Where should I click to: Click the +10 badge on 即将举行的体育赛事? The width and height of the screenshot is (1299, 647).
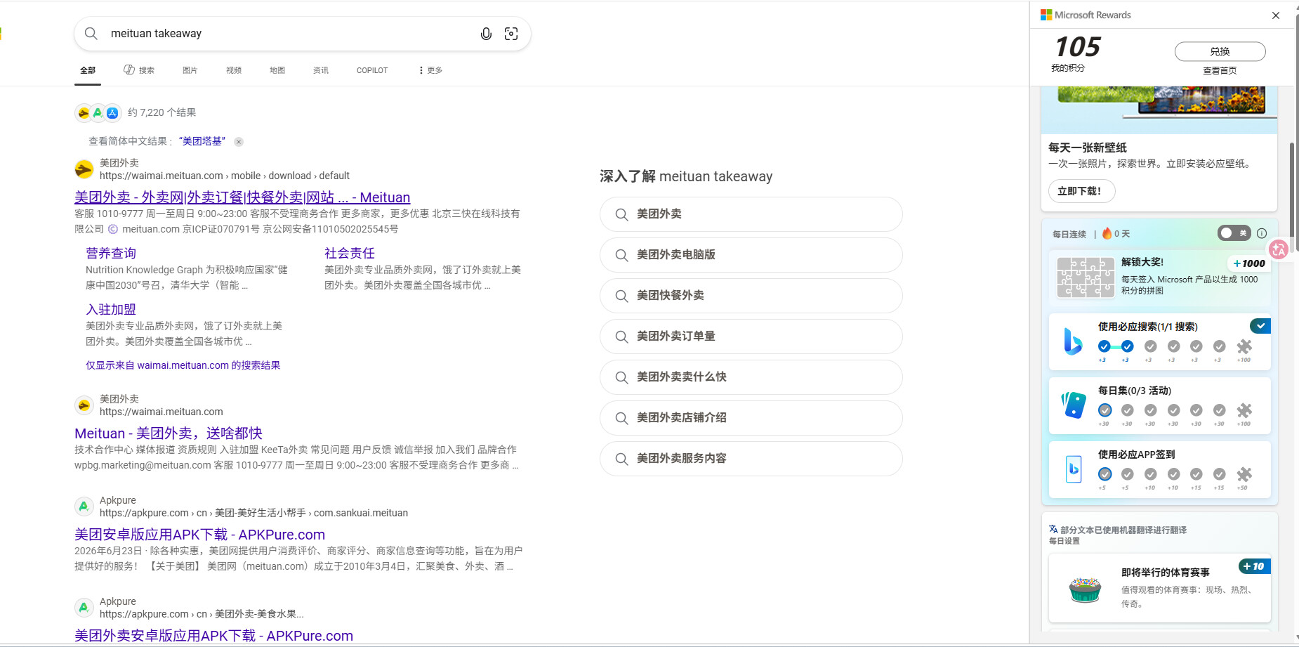1255,566
